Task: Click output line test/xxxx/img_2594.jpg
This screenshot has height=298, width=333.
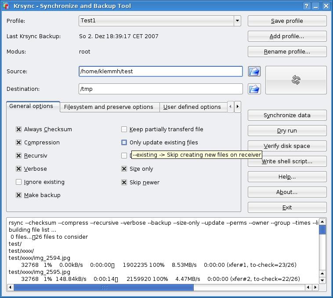Action: click(39, 258)
